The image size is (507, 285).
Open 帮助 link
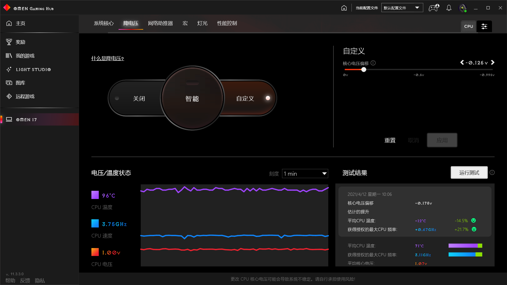10,281
